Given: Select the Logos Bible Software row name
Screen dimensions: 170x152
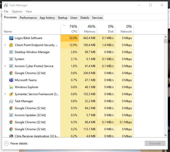Looking at the screenshot, I should pyautogui.click(x=28, y=38).
